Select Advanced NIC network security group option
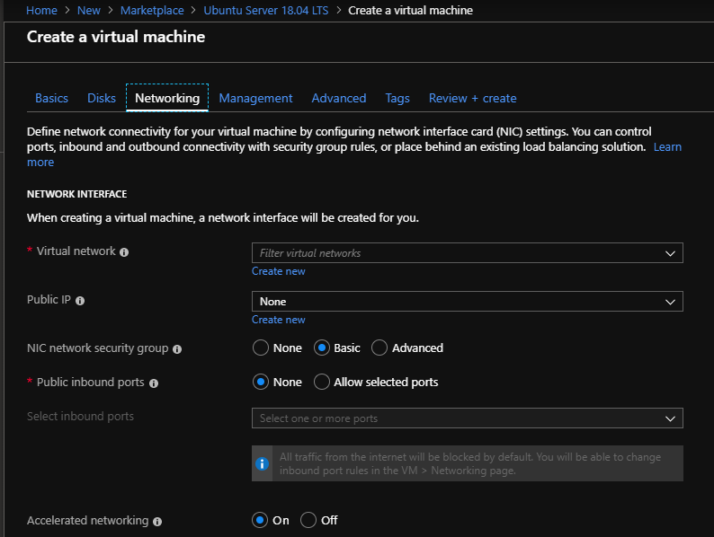The image size is (714, 537). [x=379, y=348]
